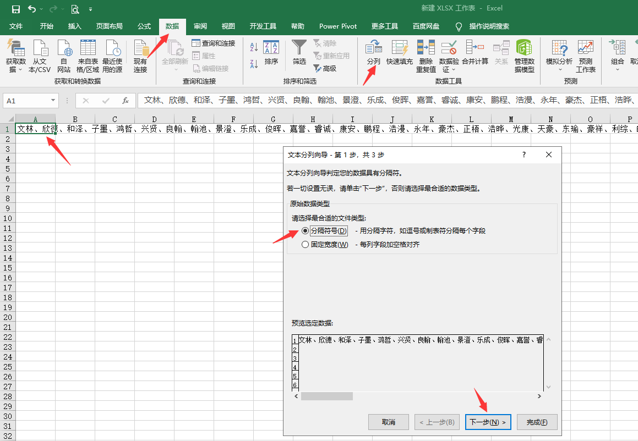Click the Save icon in quick access toolbar

pyautogui.click(x=15, y=9)
